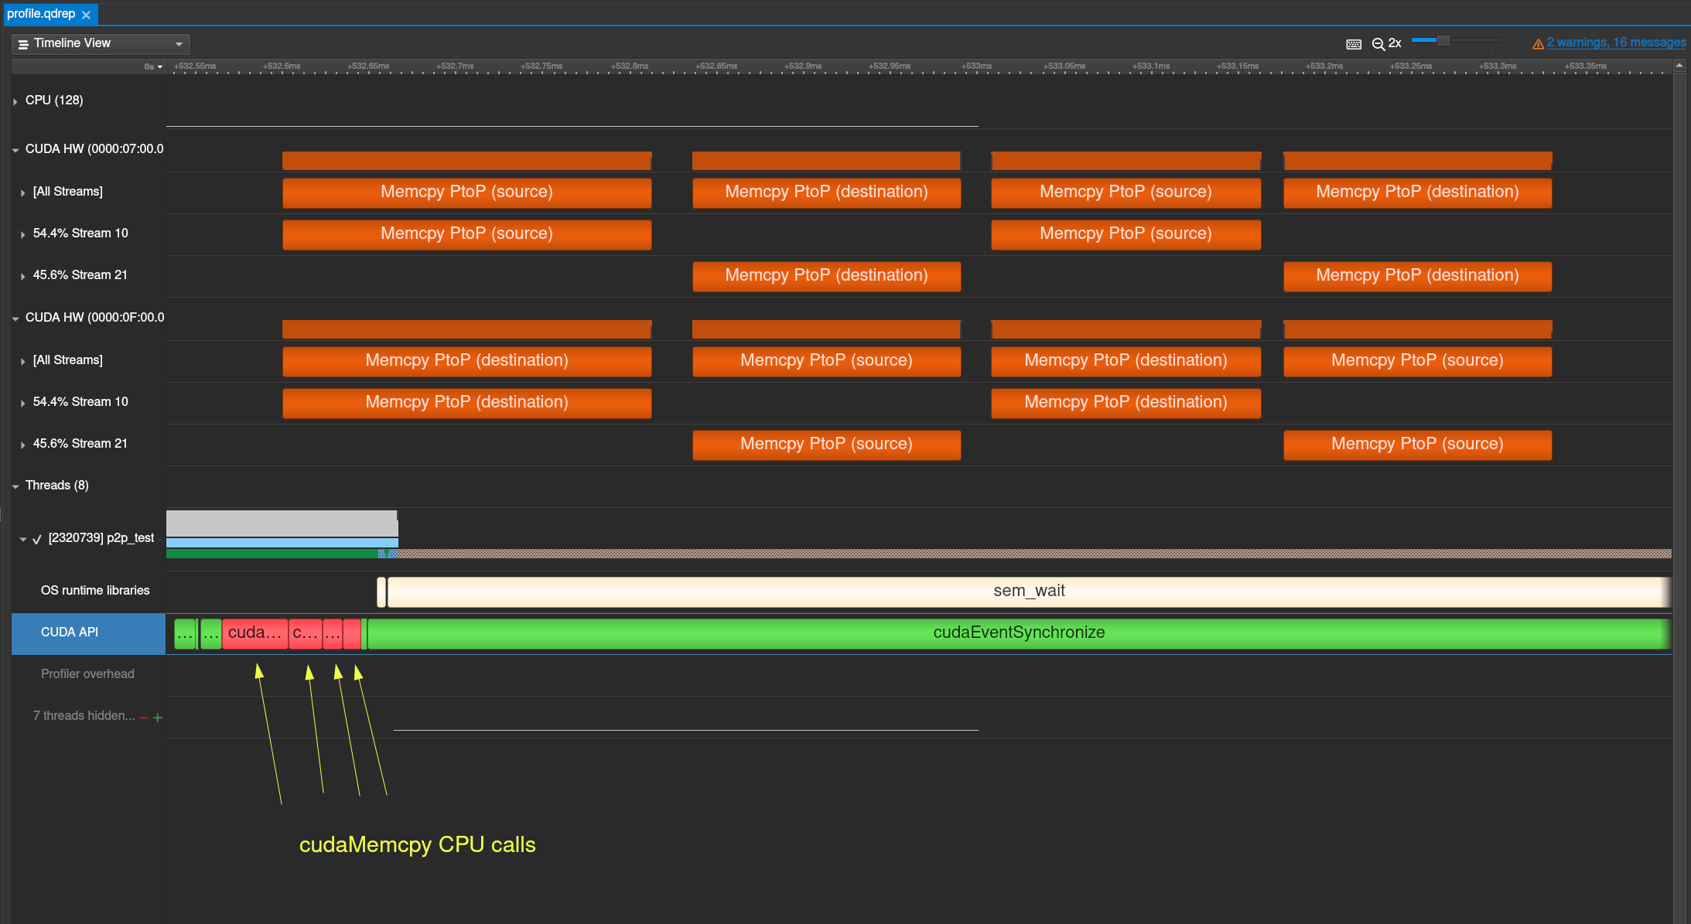
Task: Select the CUDA API row
Action: (x=70, y=632)
